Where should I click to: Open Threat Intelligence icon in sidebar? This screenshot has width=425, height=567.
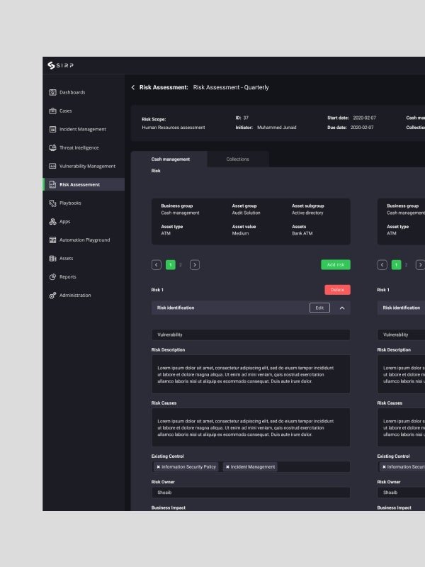coord(52,148)
